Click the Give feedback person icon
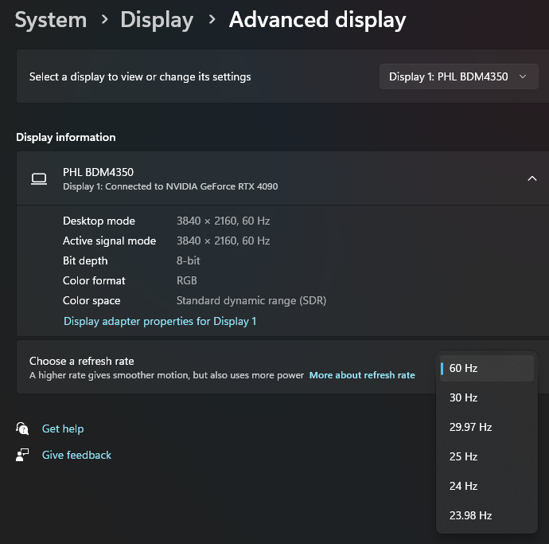 [x=22, y=455]
